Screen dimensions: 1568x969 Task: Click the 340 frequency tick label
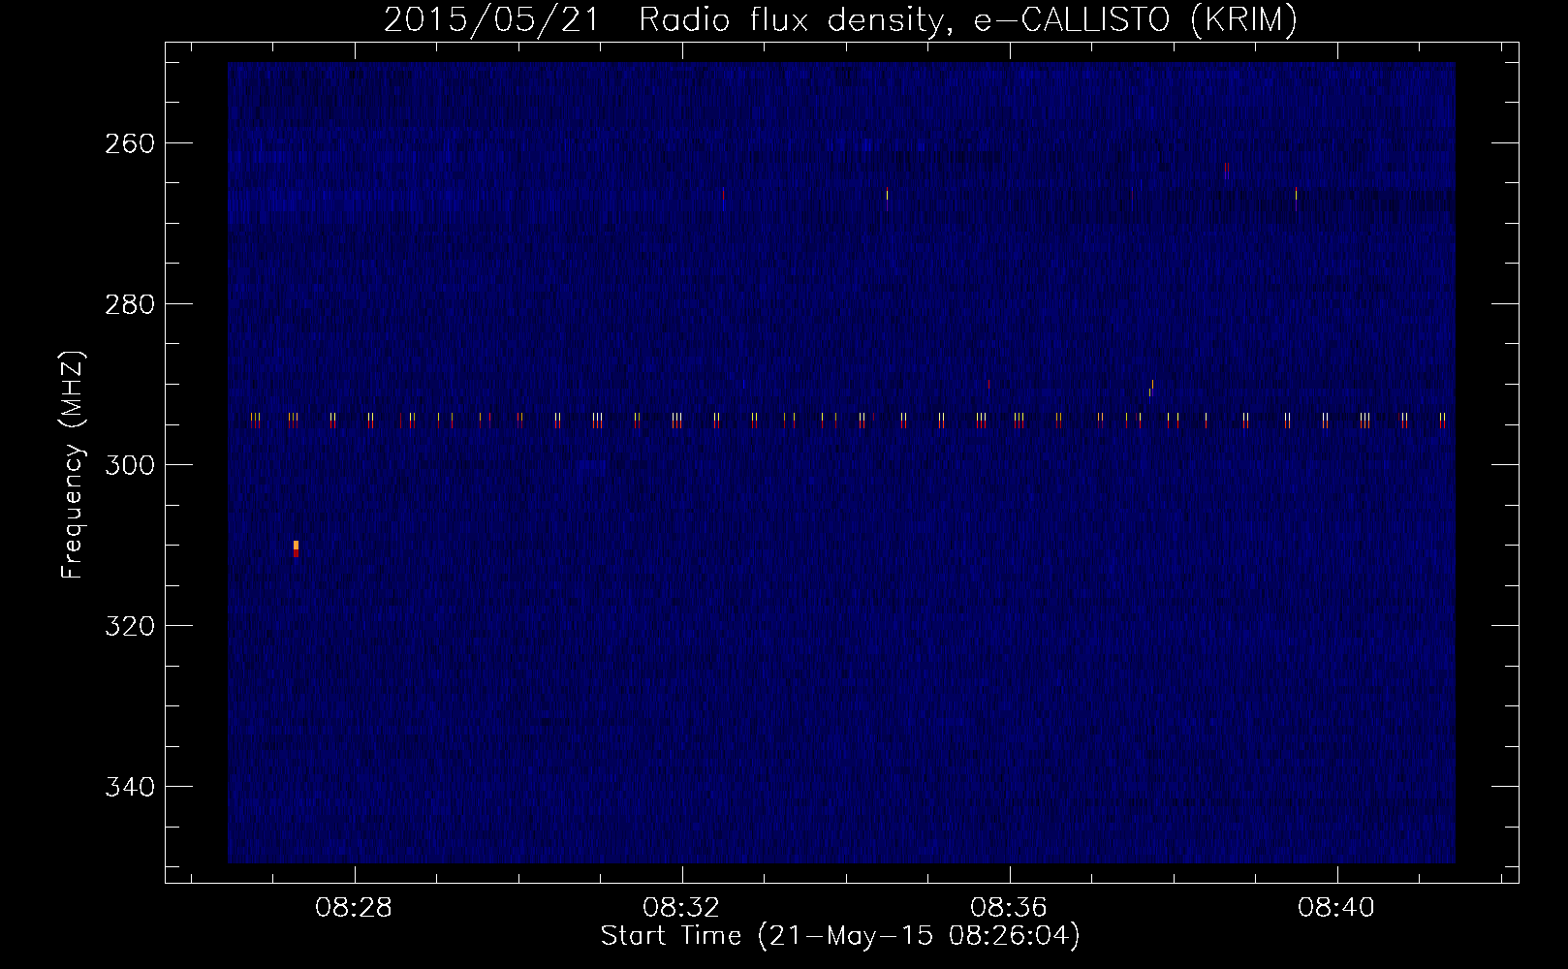pyautogui.click(x=129, y=787)
